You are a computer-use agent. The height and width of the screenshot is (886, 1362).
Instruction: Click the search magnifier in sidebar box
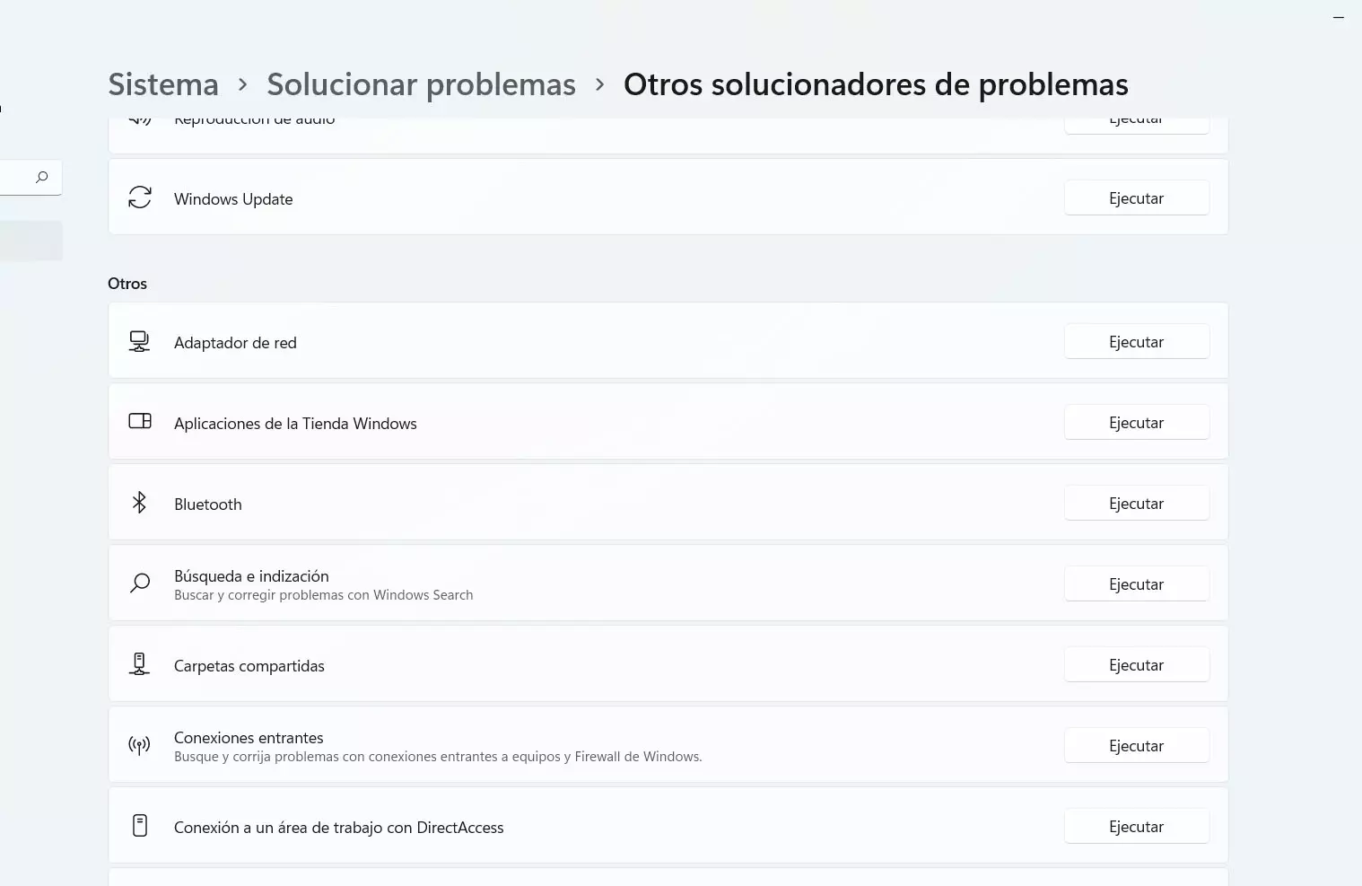coord(41,178)
